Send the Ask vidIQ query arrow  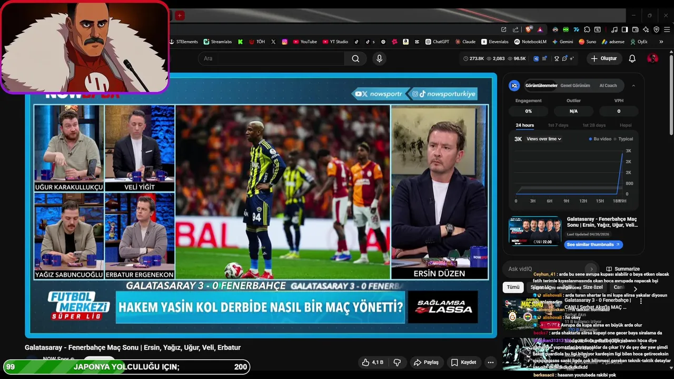[591, 269]
